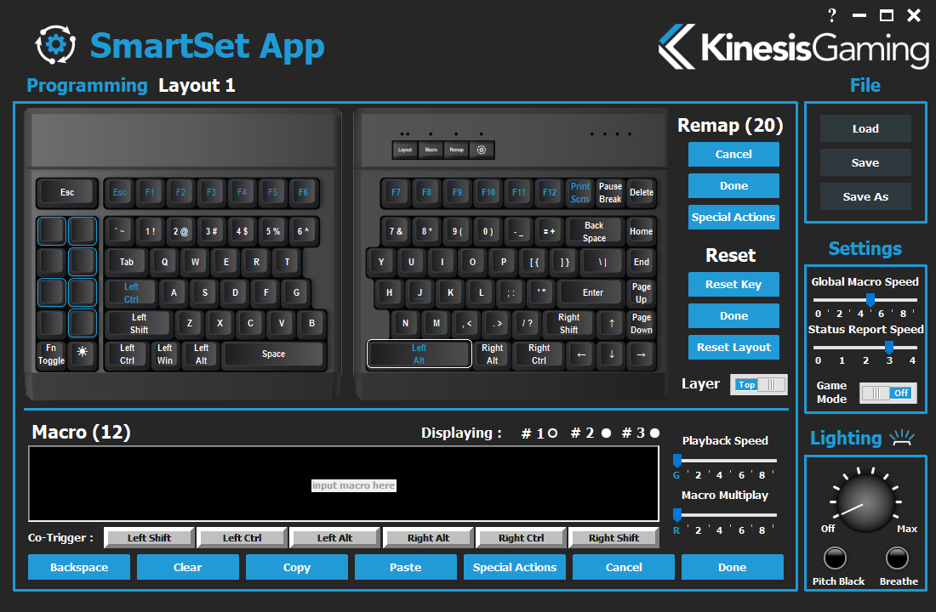Adjust Playback Speed slider handle
The image size is (936, 612).
point(677,460)
